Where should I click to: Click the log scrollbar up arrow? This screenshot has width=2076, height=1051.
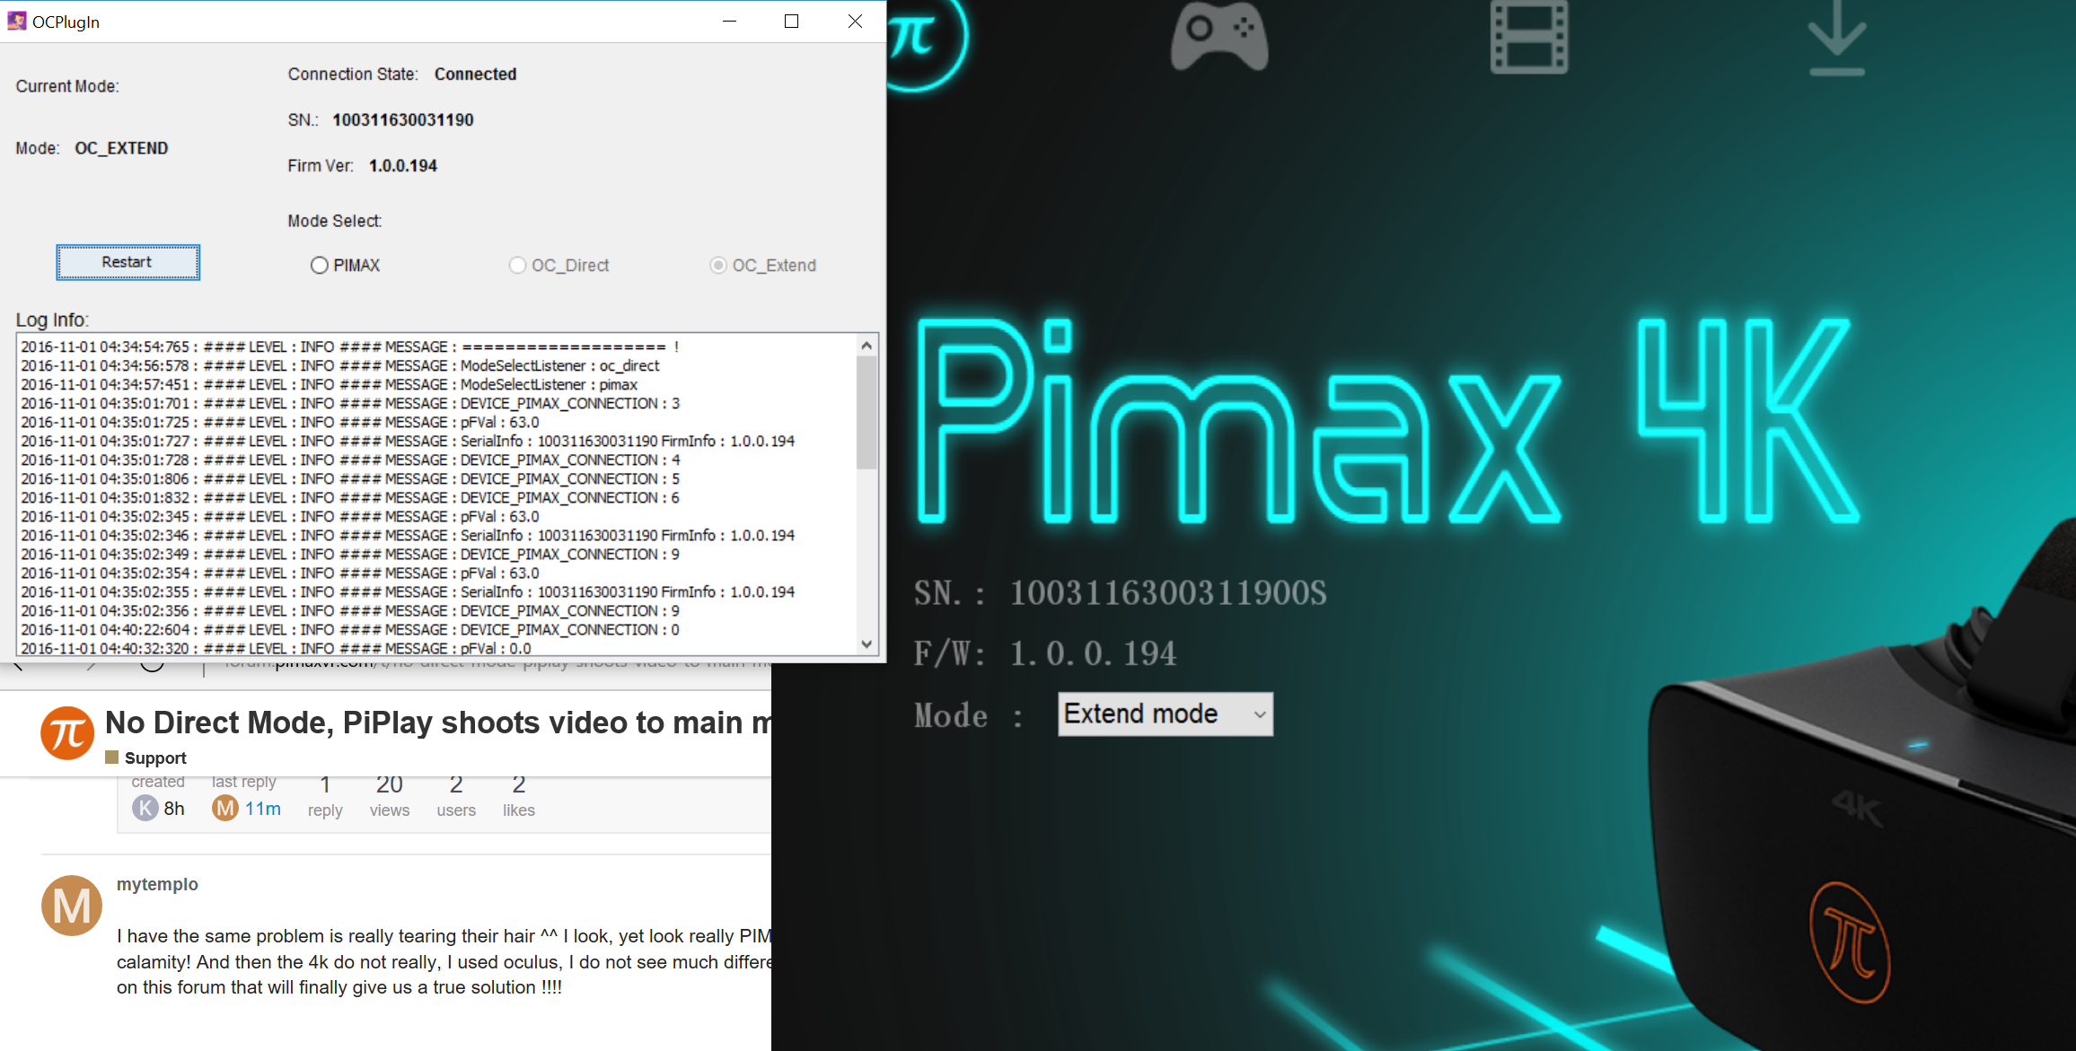click(866, 346)
